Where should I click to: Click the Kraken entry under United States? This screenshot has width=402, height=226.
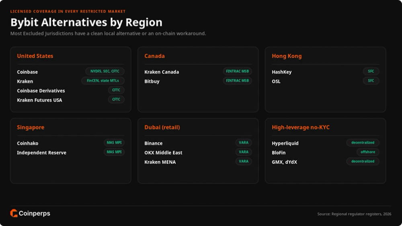(25, 81)
